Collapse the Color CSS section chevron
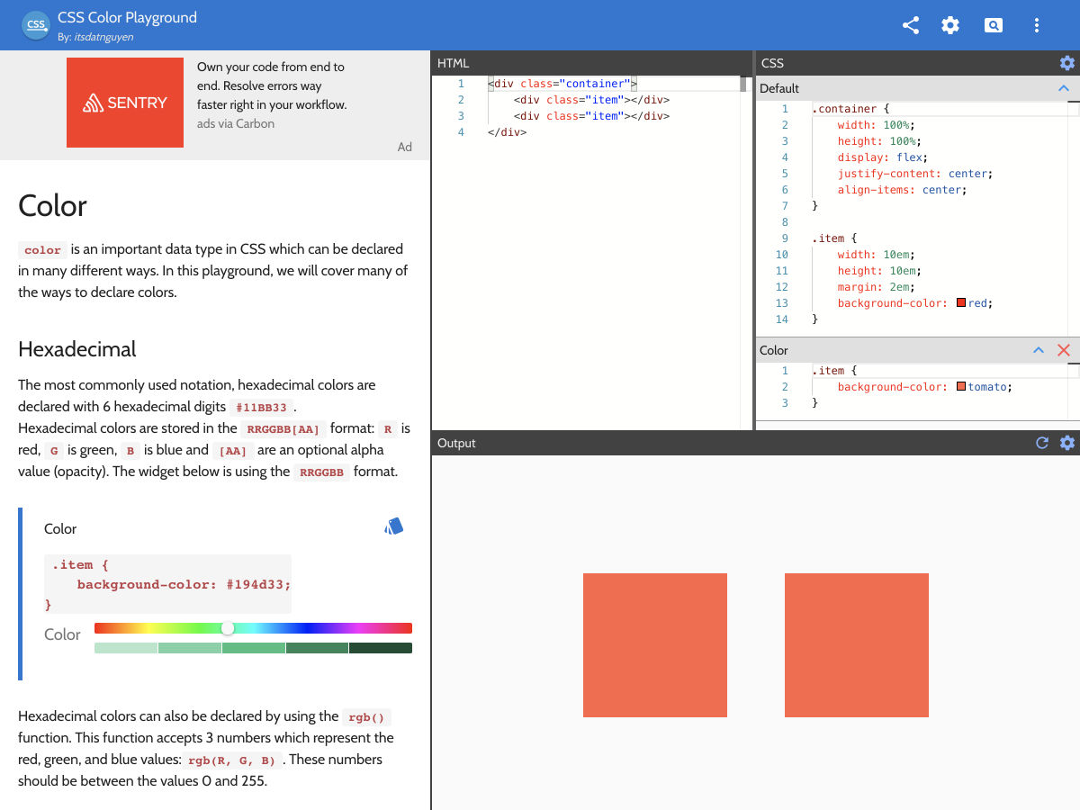The width and height of the screenshot is (1080, 810). pyautogui.click(x=1039, y=350)
